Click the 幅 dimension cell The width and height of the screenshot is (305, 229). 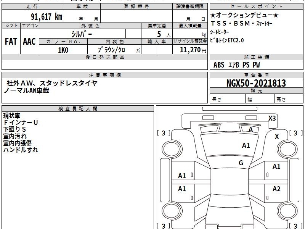click(x=260, y=99)
